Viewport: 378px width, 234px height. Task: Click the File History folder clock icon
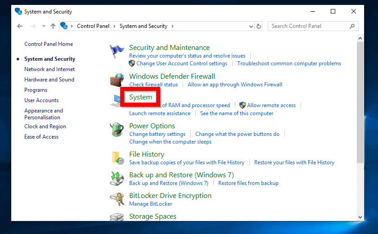click(x=117, y=158)
